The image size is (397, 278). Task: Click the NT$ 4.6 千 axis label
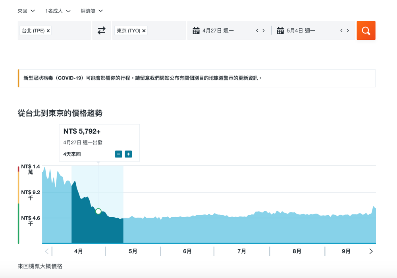pos(31,221)
